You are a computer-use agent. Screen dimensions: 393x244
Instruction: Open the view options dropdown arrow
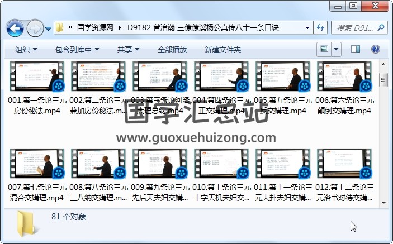[337, 49]
